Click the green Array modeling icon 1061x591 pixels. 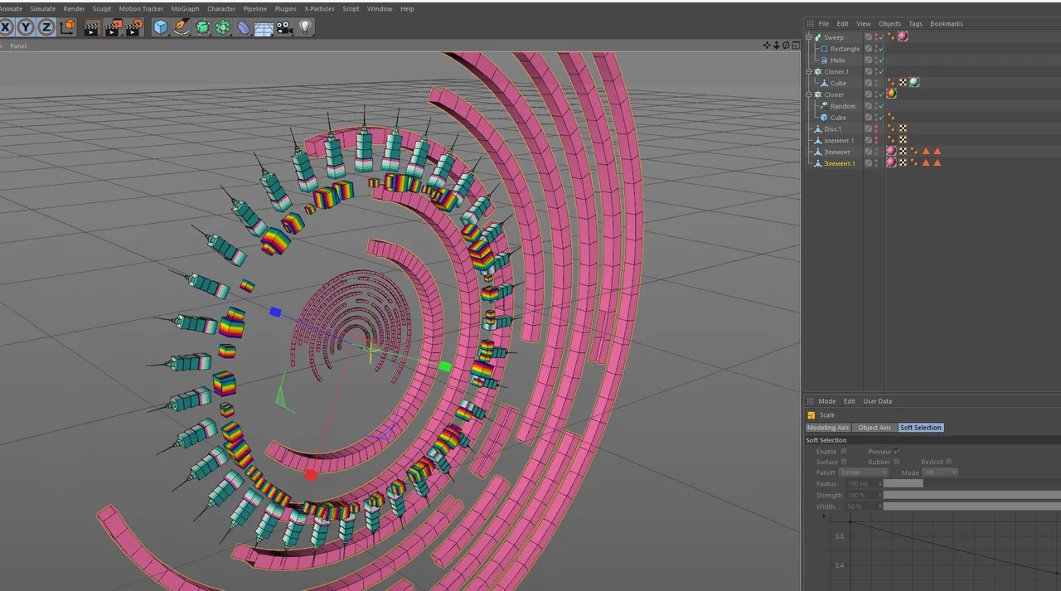pyautogui.click(x=223, y=27)
